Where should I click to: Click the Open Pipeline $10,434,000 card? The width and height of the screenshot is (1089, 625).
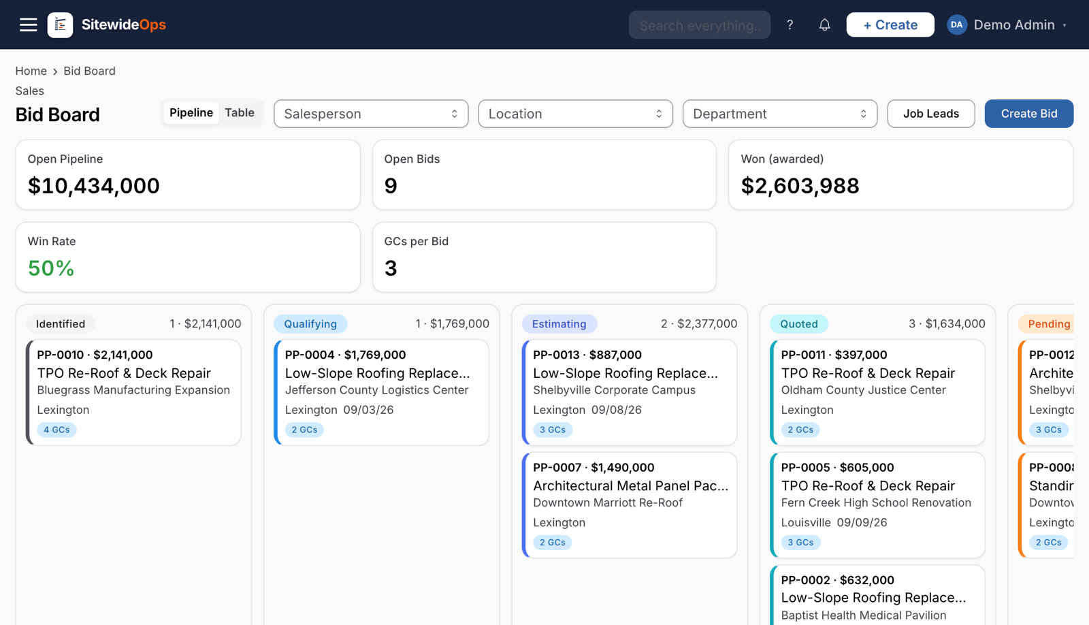(x=188, y=175)
